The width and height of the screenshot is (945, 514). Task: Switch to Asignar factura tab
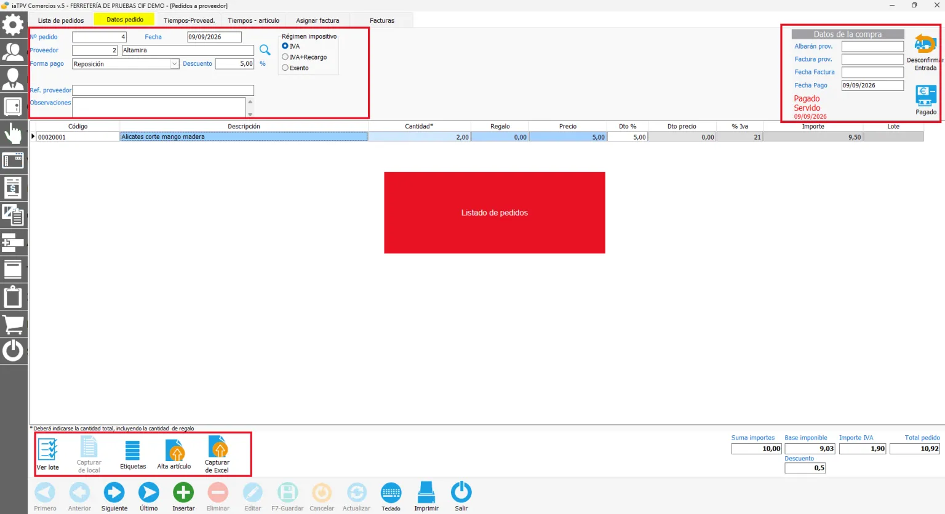point(317,20)
